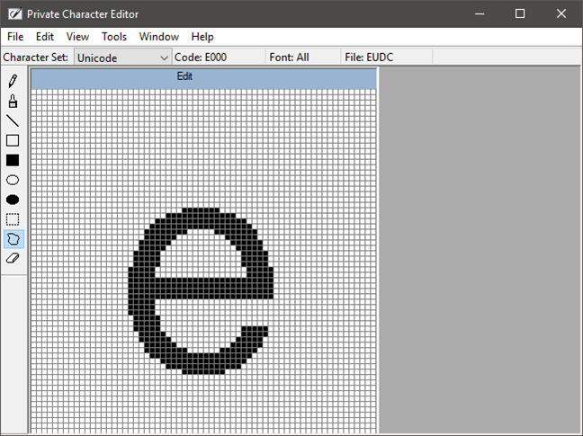Open the Tools menu
583x436 pixels.
[114, 37]
